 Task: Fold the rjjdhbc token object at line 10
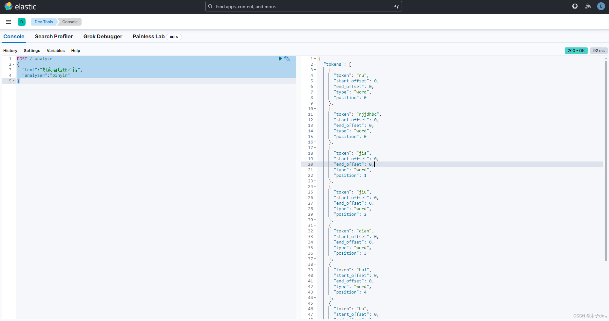315,109
